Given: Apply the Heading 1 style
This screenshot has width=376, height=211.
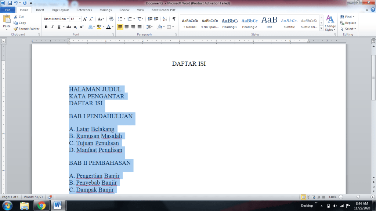Looking at the screenshot, I should 229,23.
